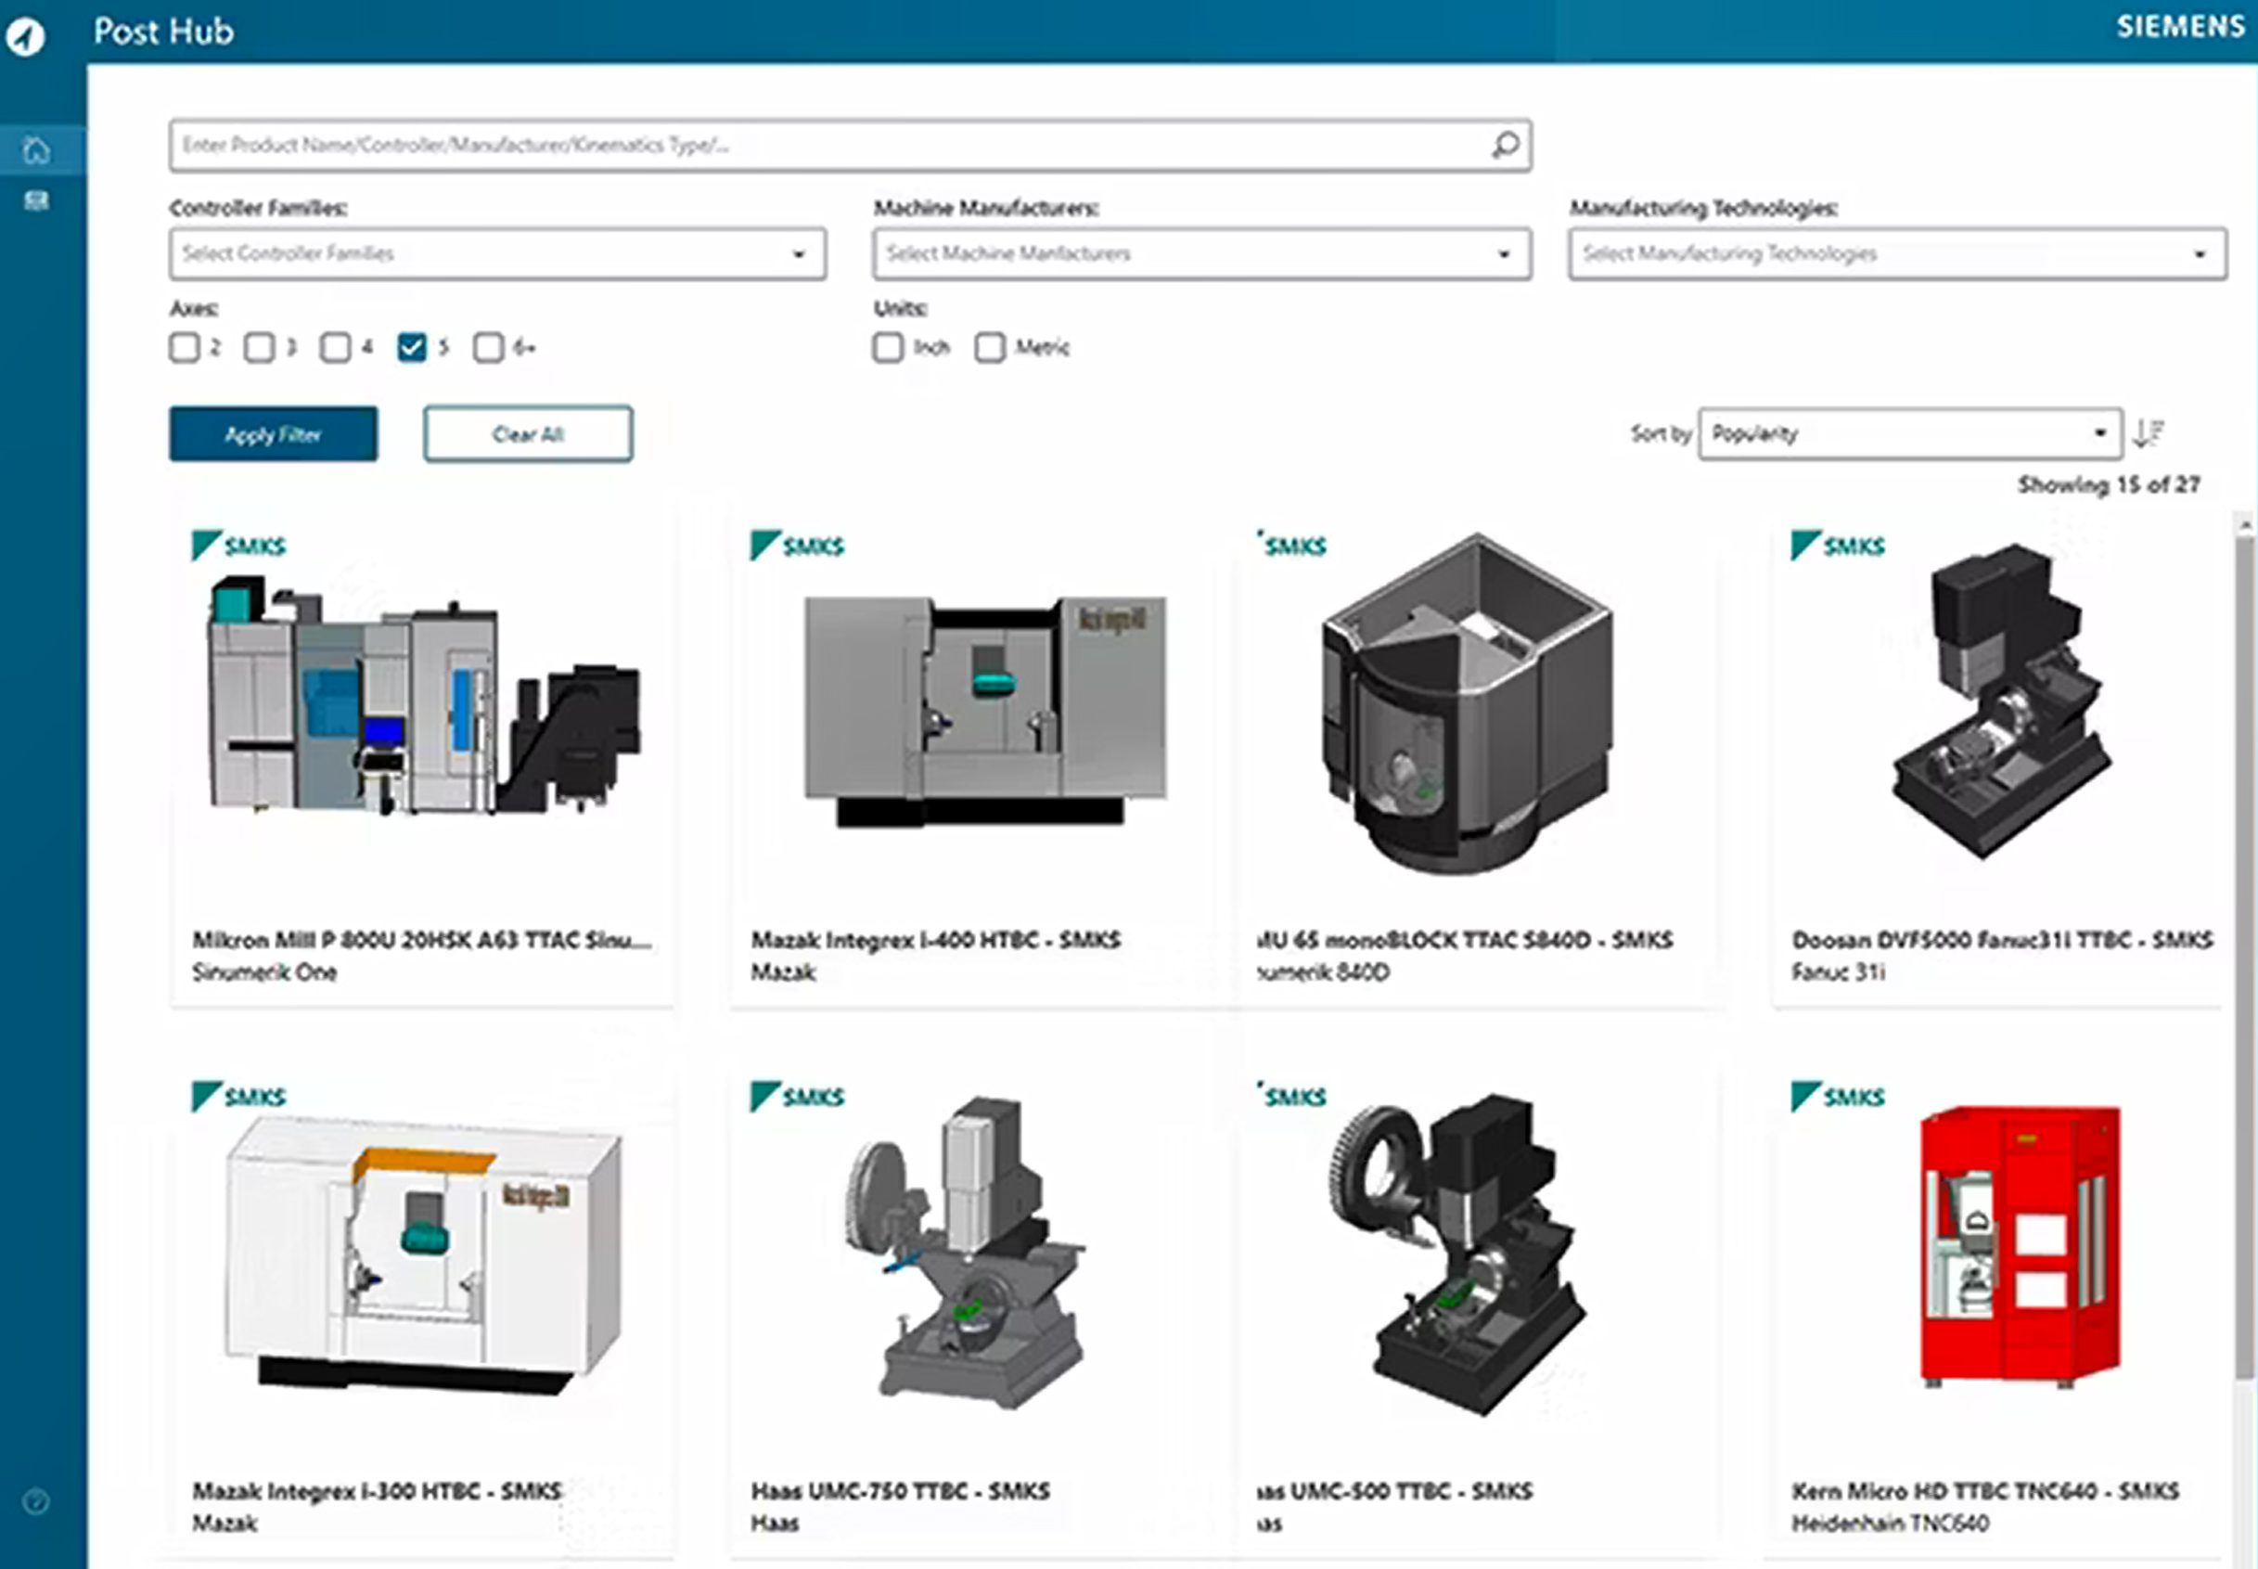Open the Home icon in sidebar

coord(36,150)
